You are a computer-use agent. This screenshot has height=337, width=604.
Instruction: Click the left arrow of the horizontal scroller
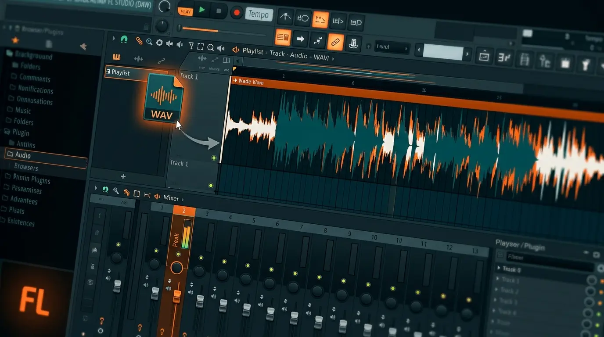pyautogui.click(x=419, y=50)
